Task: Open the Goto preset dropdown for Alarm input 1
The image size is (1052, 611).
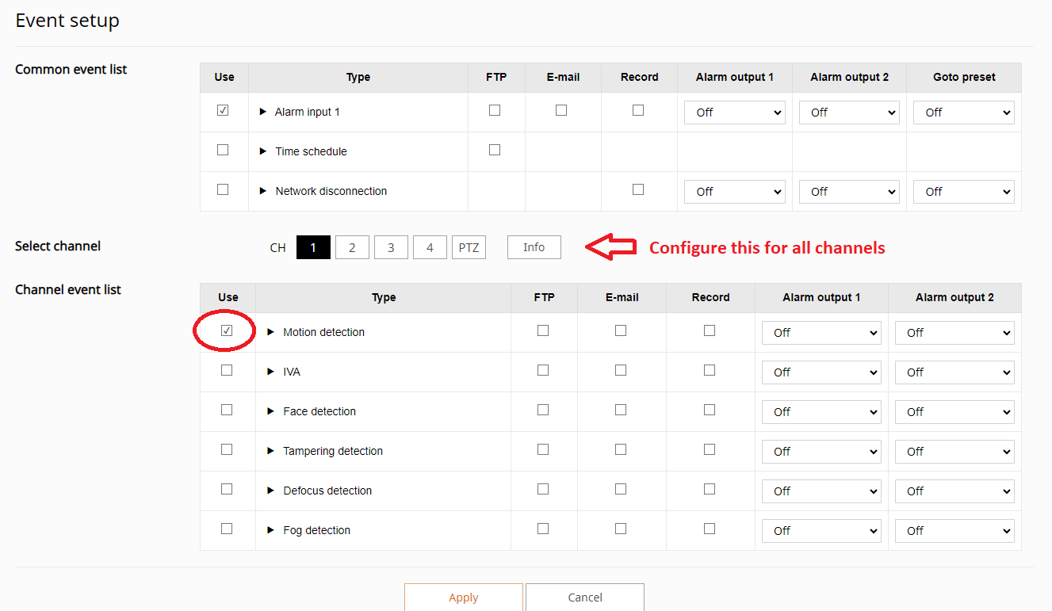Action: 963,112
